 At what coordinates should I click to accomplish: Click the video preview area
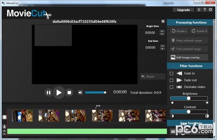(x=85, y=54)
